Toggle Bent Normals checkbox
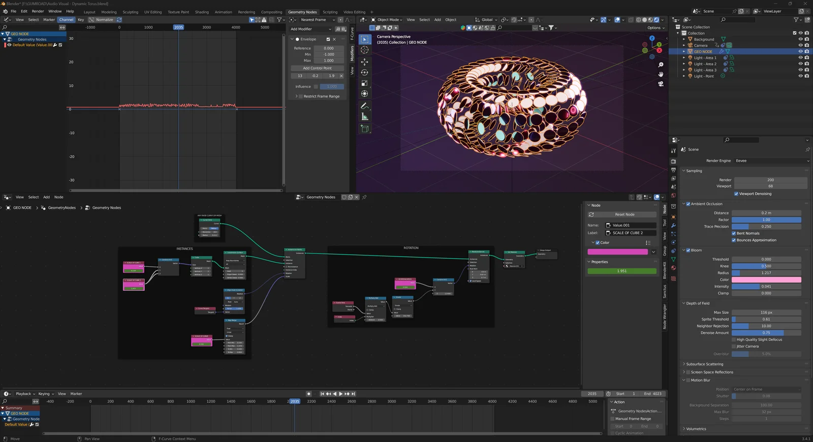The width and height of the screenshot is (813, 442). [734, 233]
